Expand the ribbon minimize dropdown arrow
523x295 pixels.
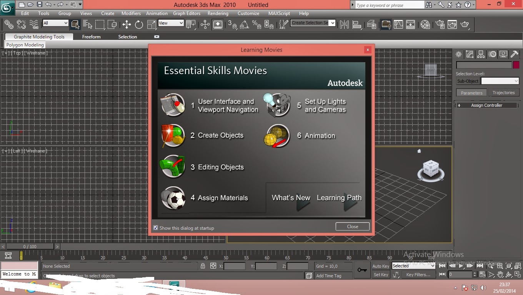157,37
